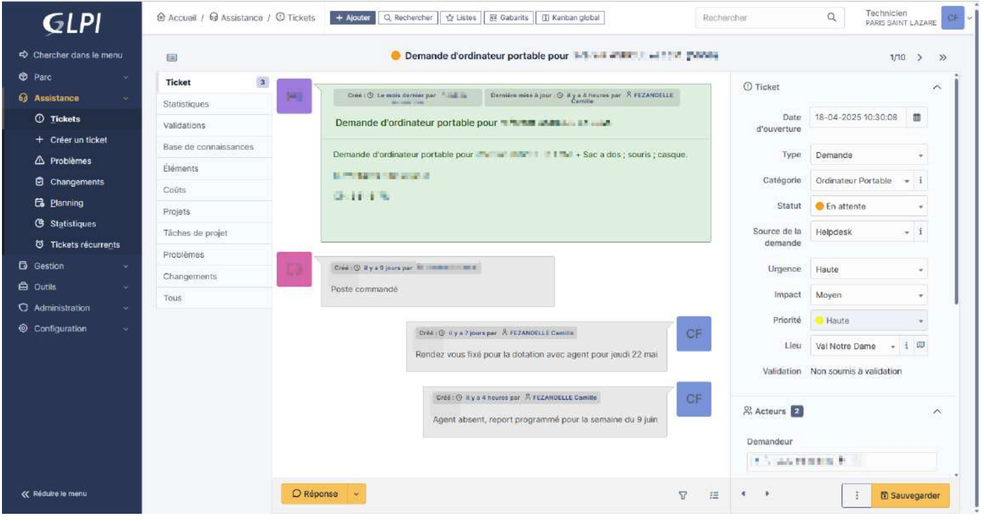Collapse the sidebar with Réduire le menu

tap(58, 493)
